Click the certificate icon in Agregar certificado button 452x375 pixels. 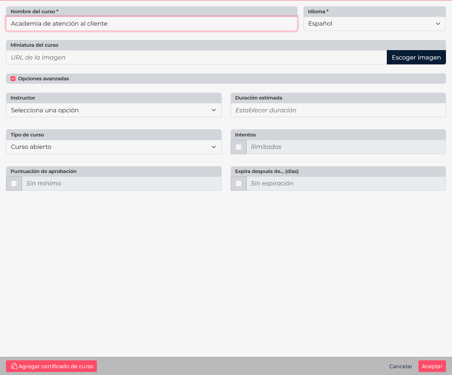point(14,366)
